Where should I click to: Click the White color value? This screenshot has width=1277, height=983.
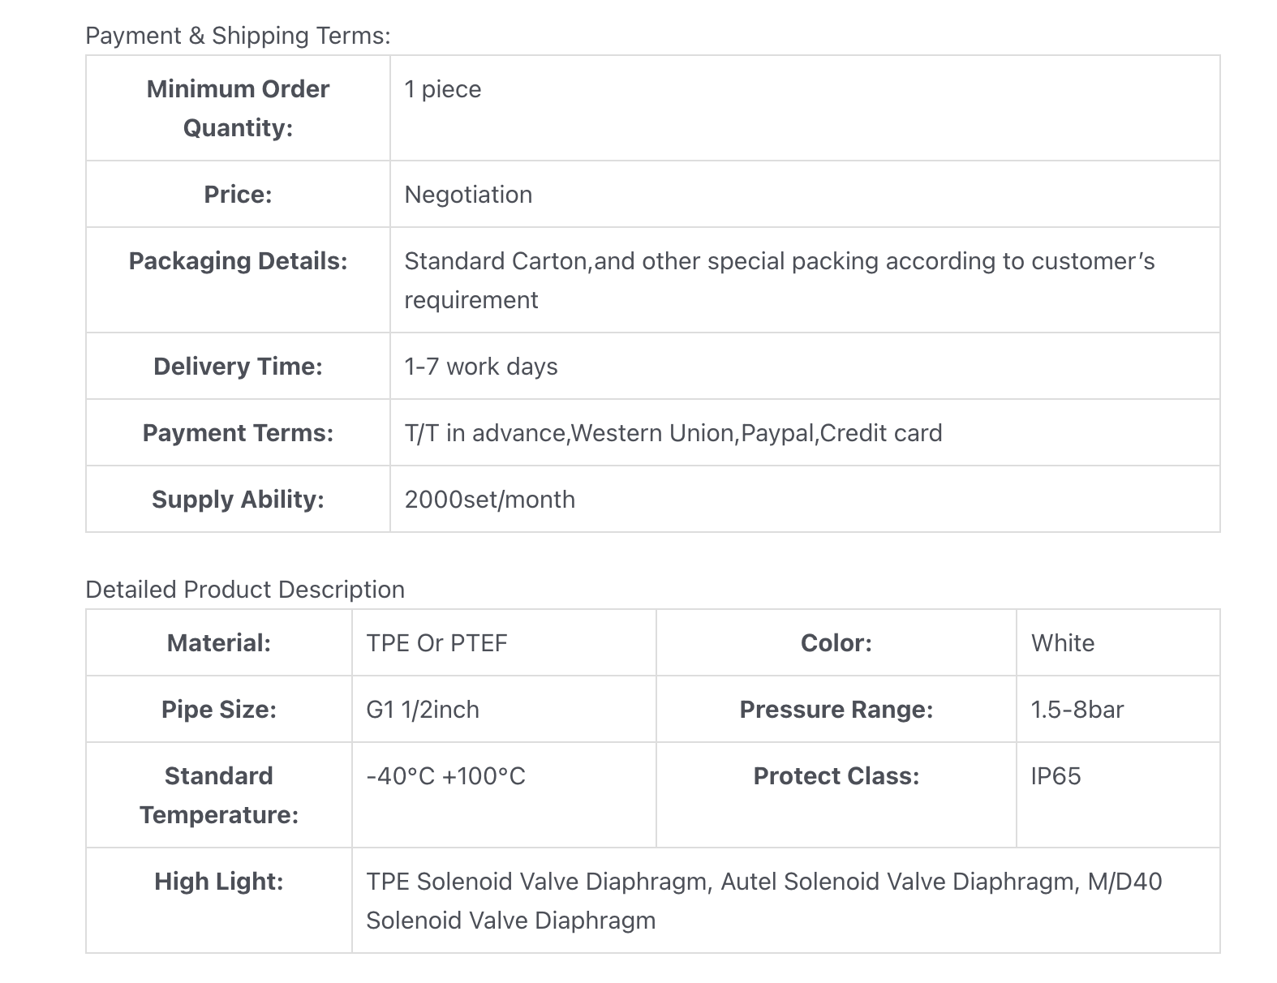click(1063, 643)
